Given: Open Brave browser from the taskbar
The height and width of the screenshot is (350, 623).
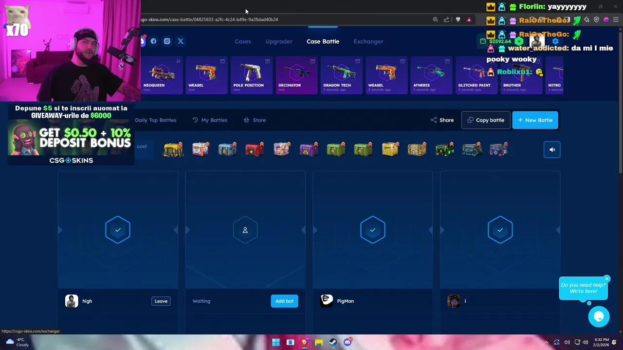Looking at the screenshot, I should [x=305, y=342].
